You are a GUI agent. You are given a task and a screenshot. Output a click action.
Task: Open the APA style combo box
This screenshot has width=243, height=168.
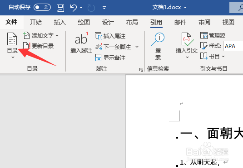click(x=233, y=46)
